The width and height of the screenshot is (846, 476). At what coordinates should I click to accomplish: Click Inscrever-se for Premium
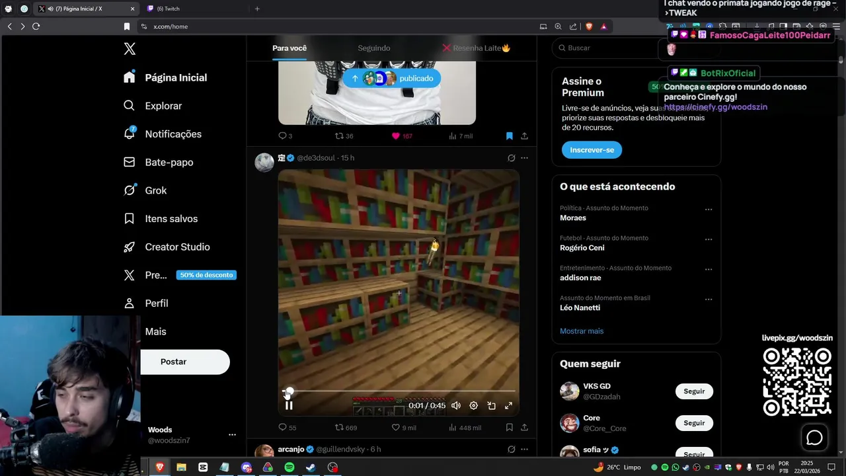coord(592,150)
